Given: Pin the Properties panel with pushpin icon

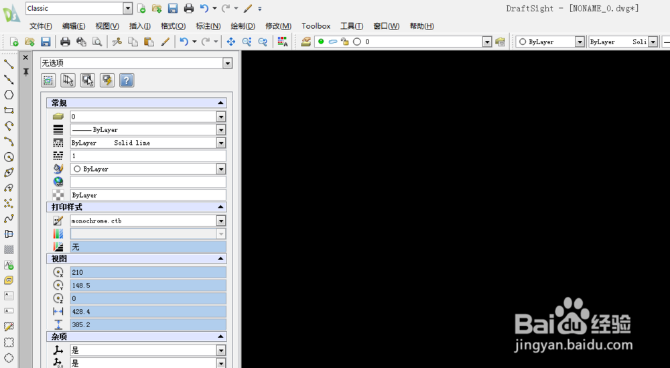Looking at the screenshot, I should tap(25, 72).
